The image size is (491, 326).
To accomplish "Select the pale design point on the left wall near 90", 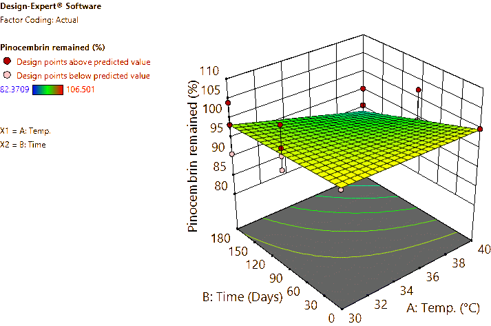I will tap(232, 154).
